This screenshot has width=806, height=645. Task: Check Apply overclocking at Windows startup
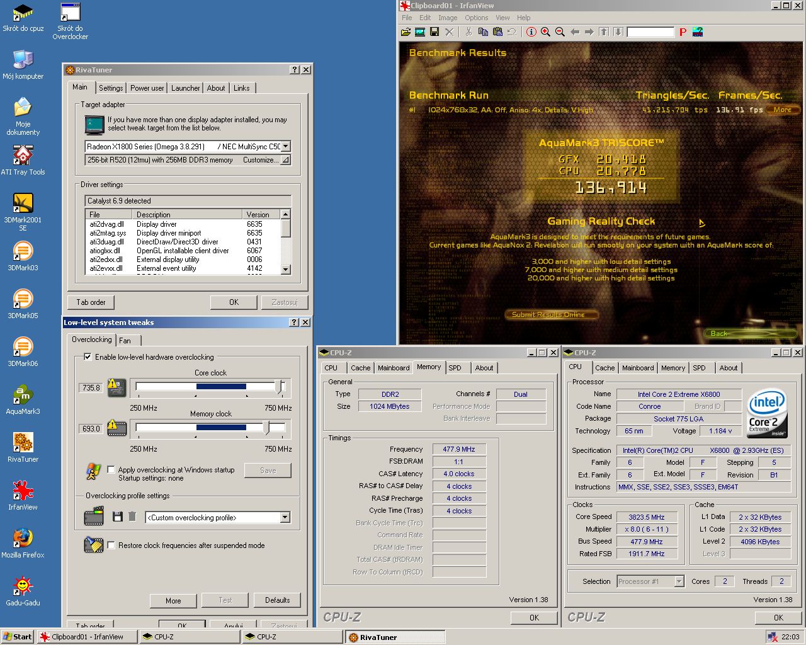(x=111, y=469)
